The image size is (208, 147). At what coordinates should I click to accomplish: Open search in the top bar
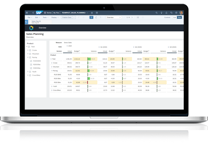point(157,13)
